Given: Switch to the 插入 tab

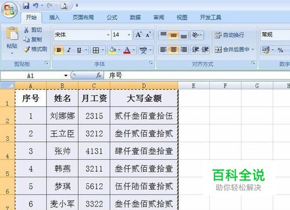Looking at the screenshot, I should (x=55, y=17).
